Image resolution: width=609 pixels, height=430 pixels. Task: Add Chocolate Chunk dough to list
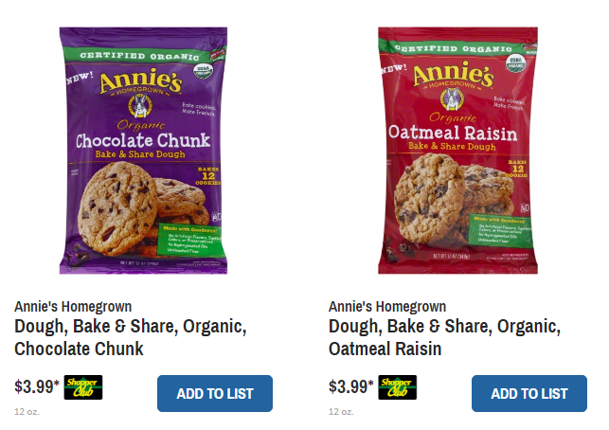pos(215,393)
